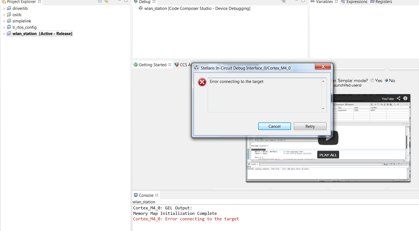Click 'Cortex_M4_0: GEL Output:' console line
Viewport: 419px width, 231px height.
[163, 208]
